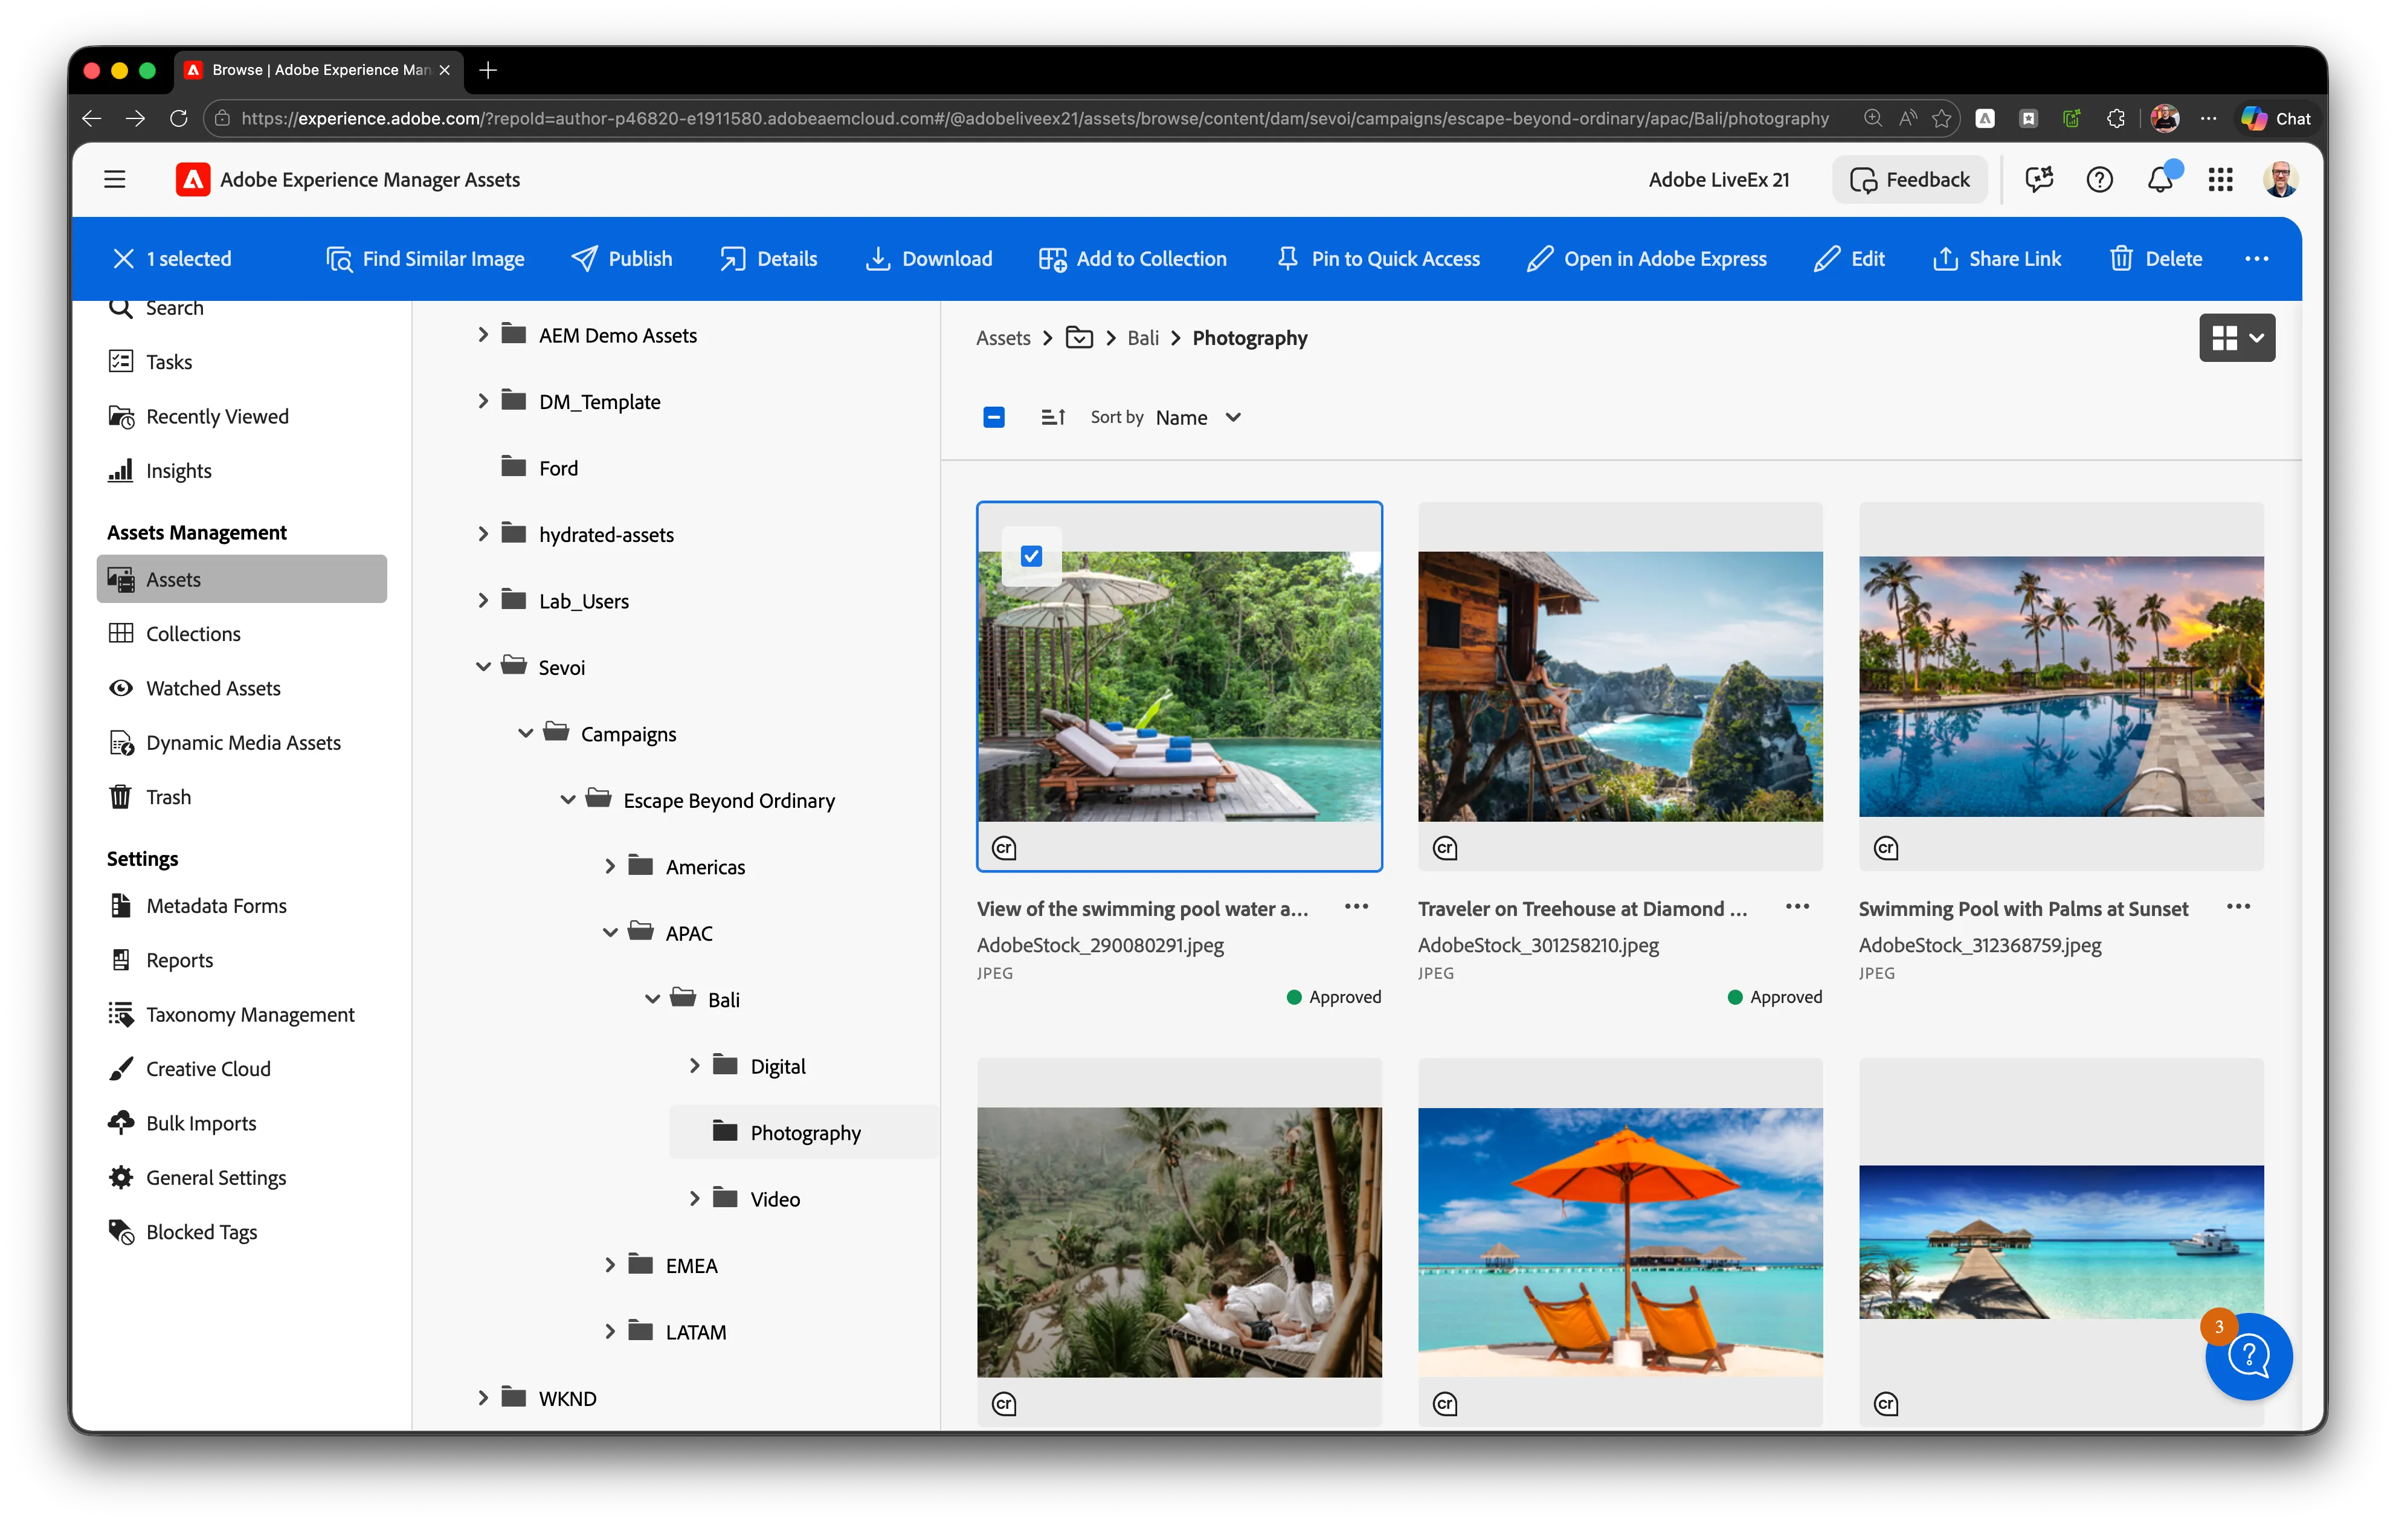This screenshot has width=2396, height=1525.
Task: Open Collections in sidebar
Action: (241, 633)
